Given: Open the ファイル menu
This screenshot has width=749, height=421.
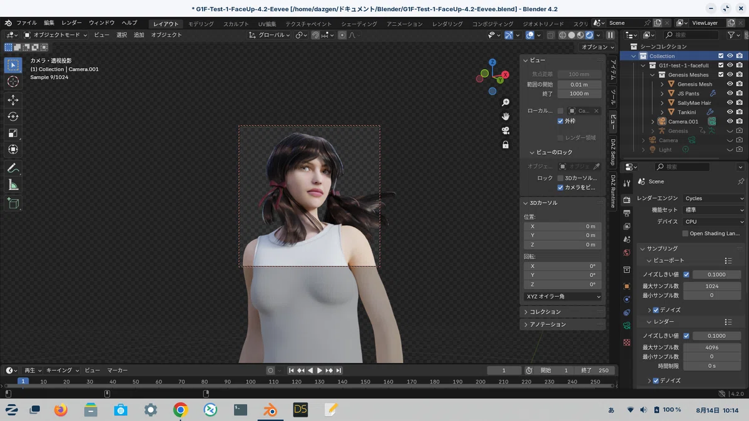Looking at the screenshot, I should pyautogui.click(x=26, y=23).
